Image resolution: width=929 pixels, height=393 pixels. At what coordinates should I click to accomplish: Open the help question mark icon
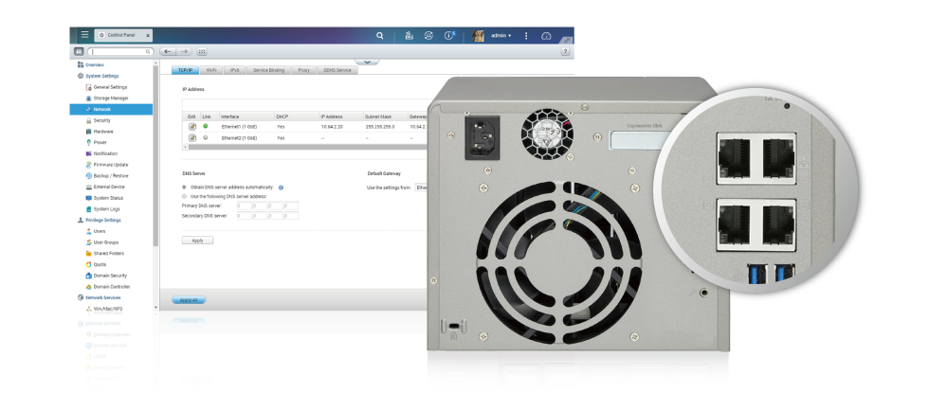(565, 51)
